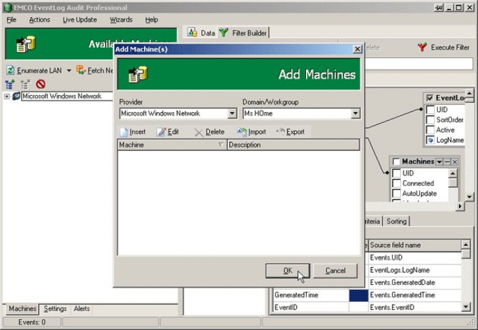Click the Machines field list scrollbar thumb
Image resolution: width=478 pixels, height=330 pixels.
(453, 183)
